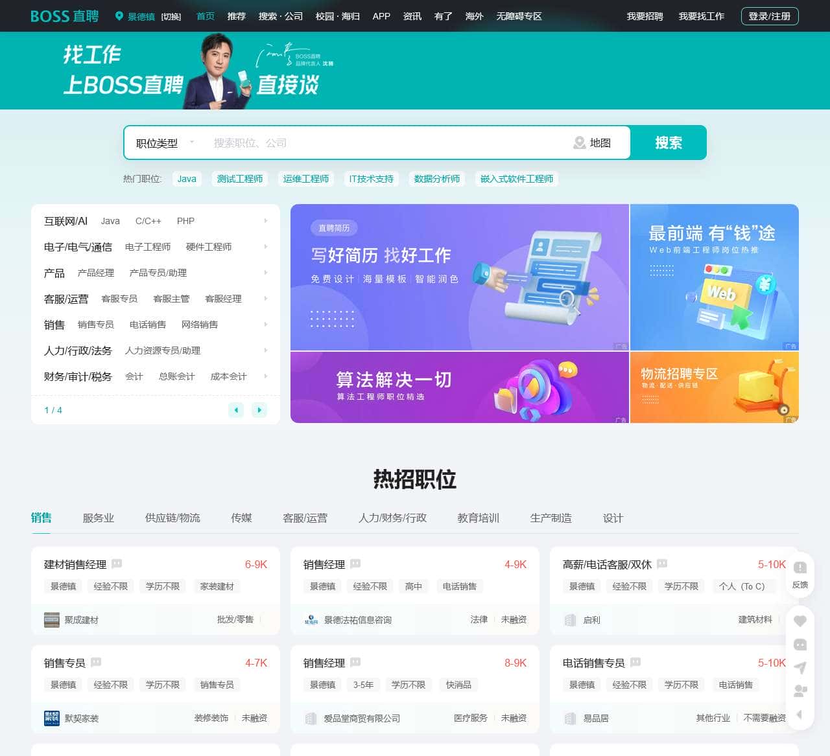Open the 校园·海归 menu item
The width and height of the screenshot is (830, 756).
tap(338, 16)
